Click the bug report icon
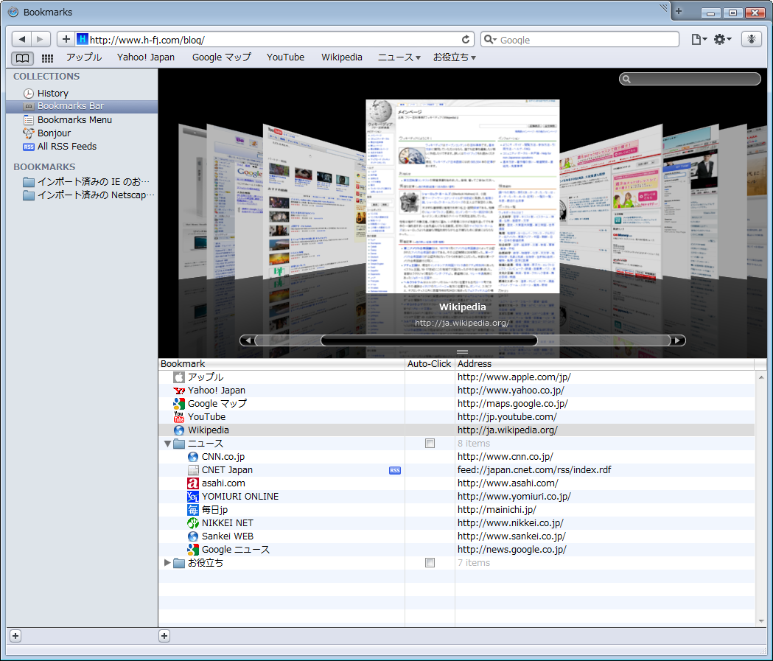Image resolution: width=773 pixels, height=661 pixels. pos(752,39)
